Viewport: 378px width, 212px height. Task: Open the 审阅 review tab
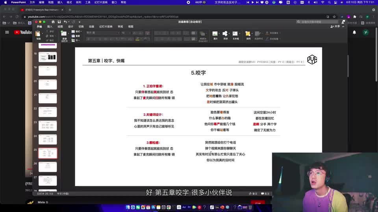pyautogui.click(x=120, y=27)
